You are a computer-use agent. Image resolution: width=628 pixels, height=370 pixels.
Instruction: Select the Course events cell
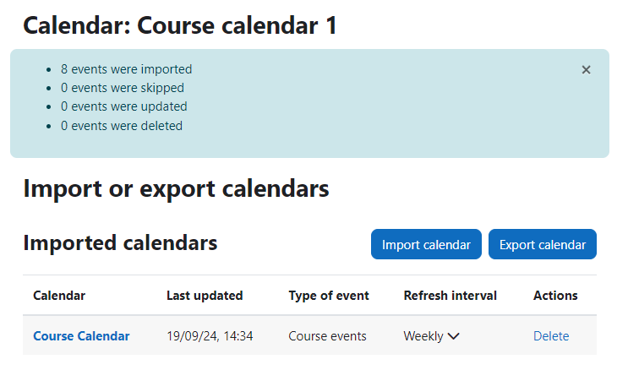click(x=328, y=336)
